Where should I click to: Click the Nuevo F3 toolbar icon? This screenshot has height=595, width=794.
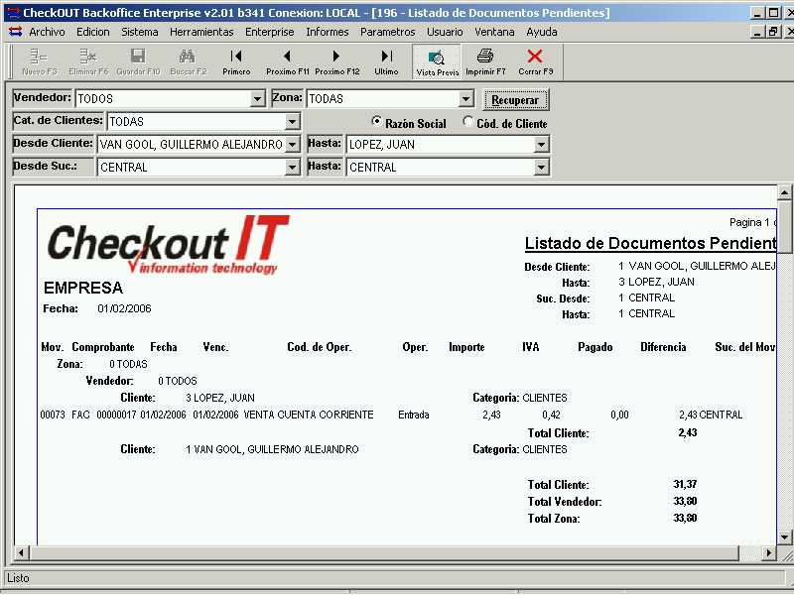pyautogui.click(x=39, y=61)
